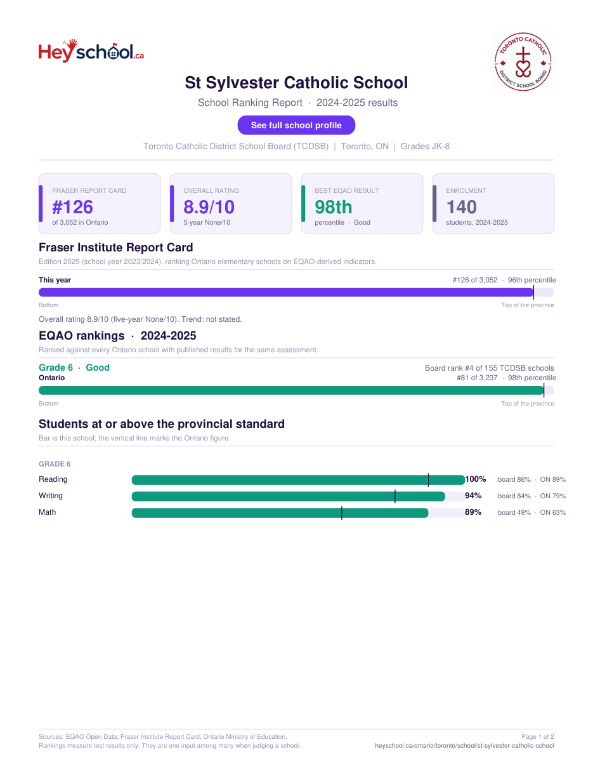Click the Fraser Institute Report Card heading

116,248
